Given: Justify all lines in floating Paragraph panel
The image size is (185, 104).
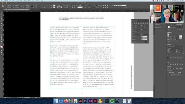Looking at the screenshot, I should click(144, 23).
